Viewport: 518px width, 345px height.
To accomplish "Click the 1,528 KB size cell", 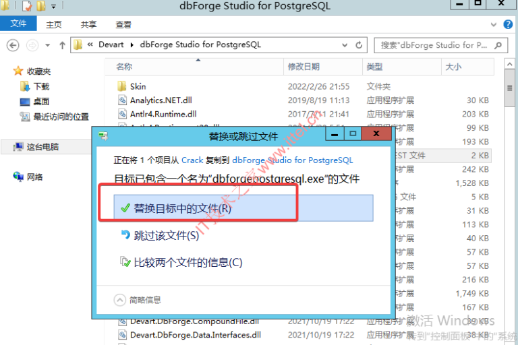I will 472,183.
